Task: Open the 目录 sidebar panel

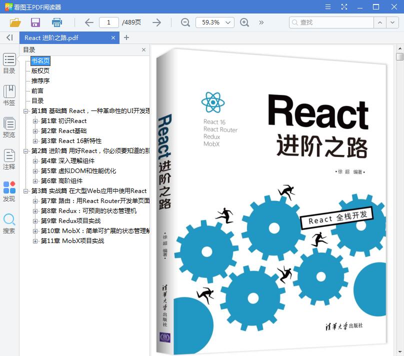Action: pyautogui.click(x=9, y=63)
